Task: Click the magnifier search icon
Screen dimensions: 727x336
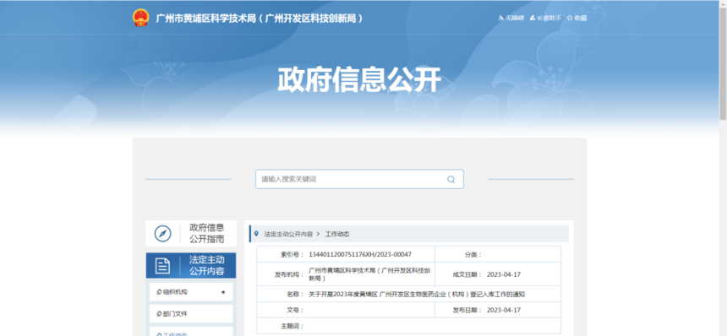Action: click(451, 180)
